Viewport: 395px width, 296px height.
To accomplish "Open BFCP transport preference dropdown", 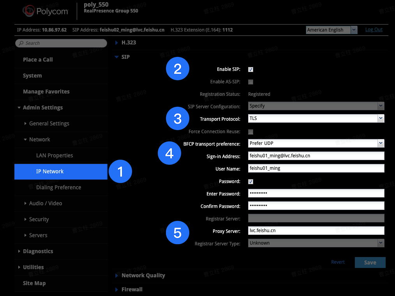I will [x=316, y=143].
